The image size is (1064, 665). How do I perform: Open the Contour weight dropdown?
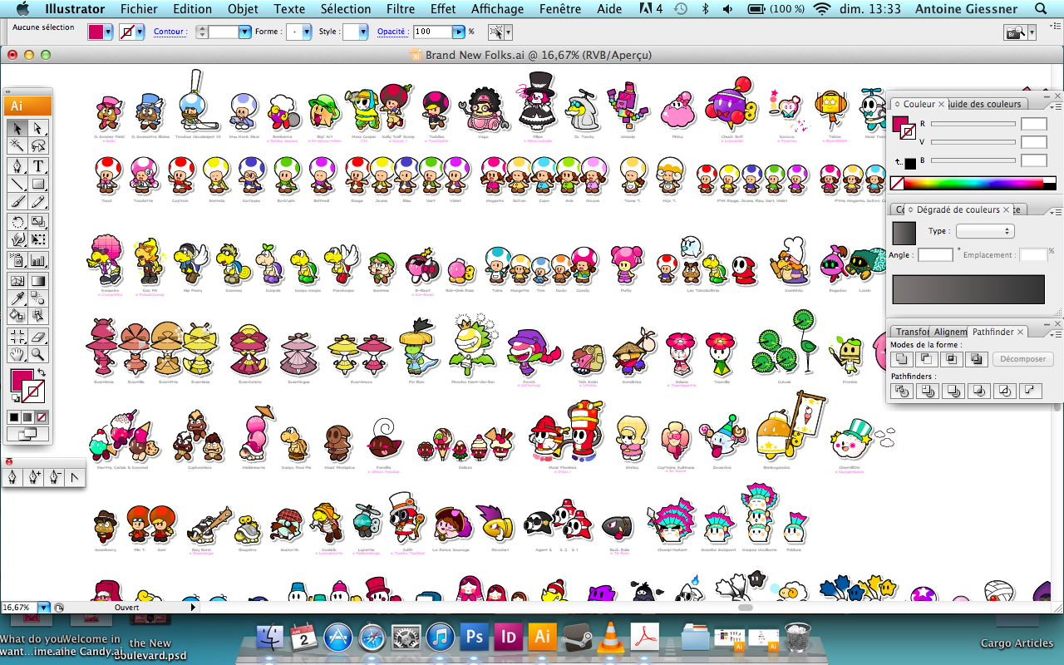[x=244, y=32]
